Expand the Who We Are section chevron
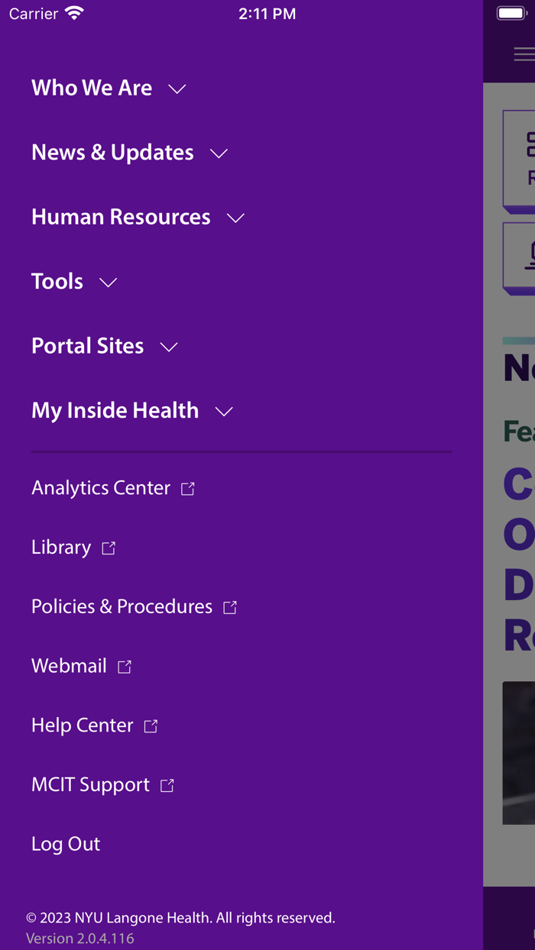 pos(177,89)
